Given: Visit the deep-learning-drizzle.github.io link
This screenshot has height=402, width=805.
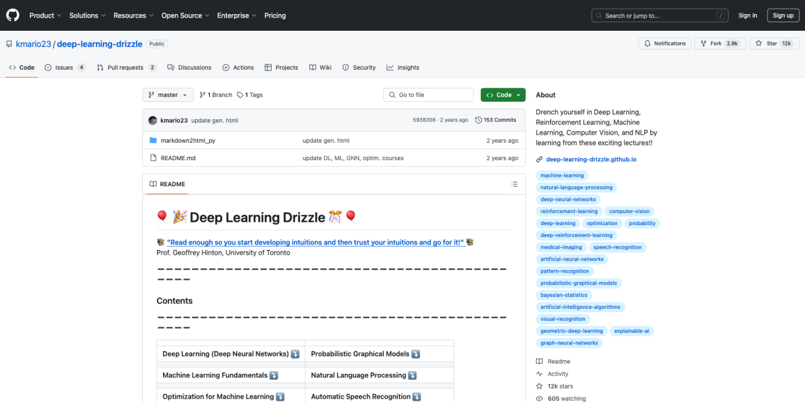Looking at the screenshot, I should (x=590, y=159).
